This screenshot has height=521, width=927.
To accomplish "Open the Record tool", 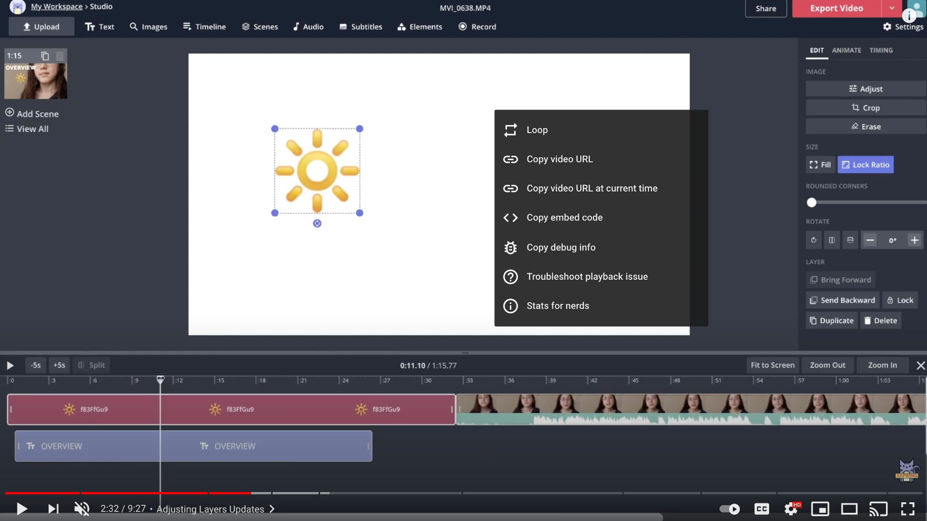I will coord(477,27).
